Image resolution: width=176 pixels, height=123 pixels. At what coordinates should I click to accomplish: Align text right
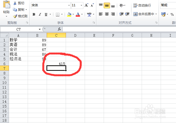113,14
